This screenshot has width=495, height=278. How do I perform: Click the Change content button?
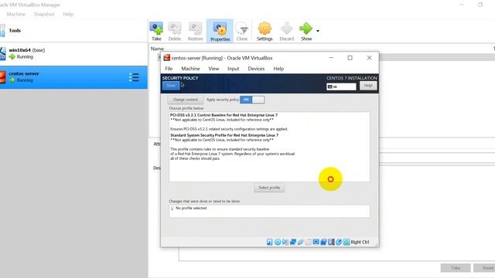pyautogui.click(x=186, y=100)
